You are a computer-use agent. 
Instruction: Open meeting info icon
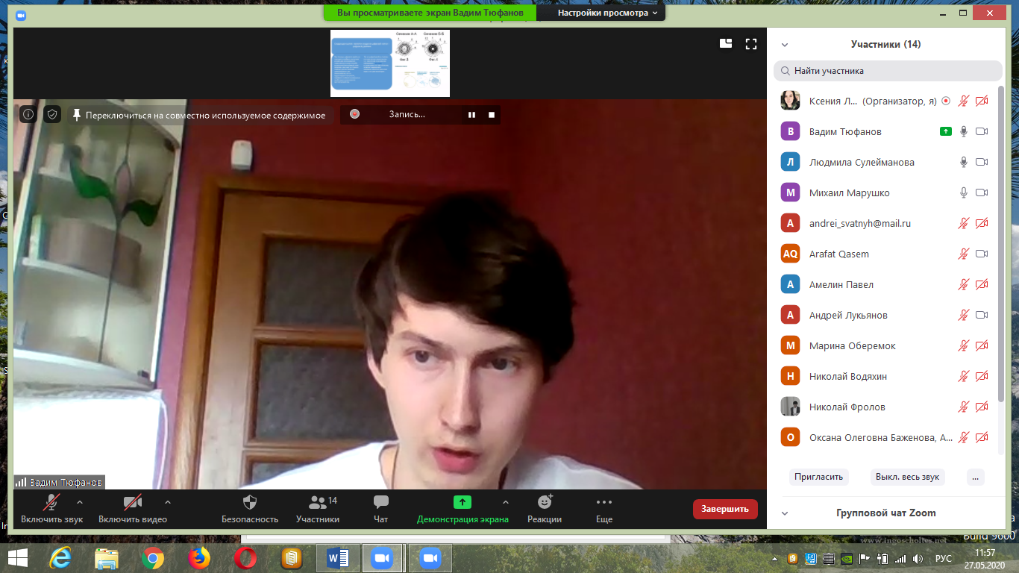[28, 114]
